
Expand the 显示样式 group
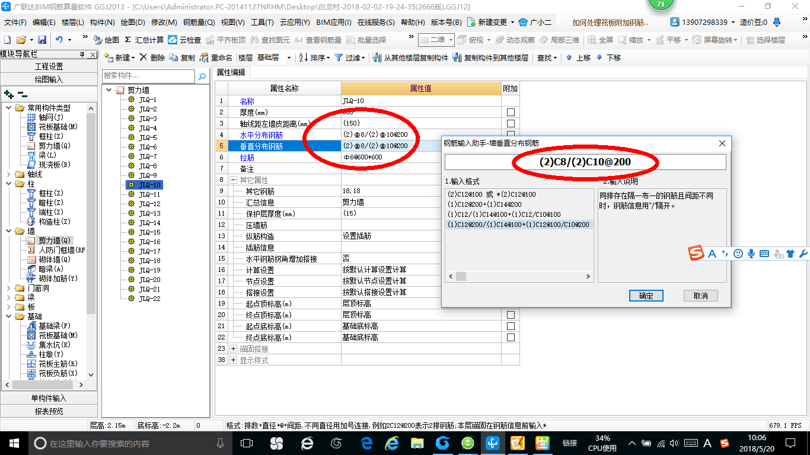click(234, 360)
